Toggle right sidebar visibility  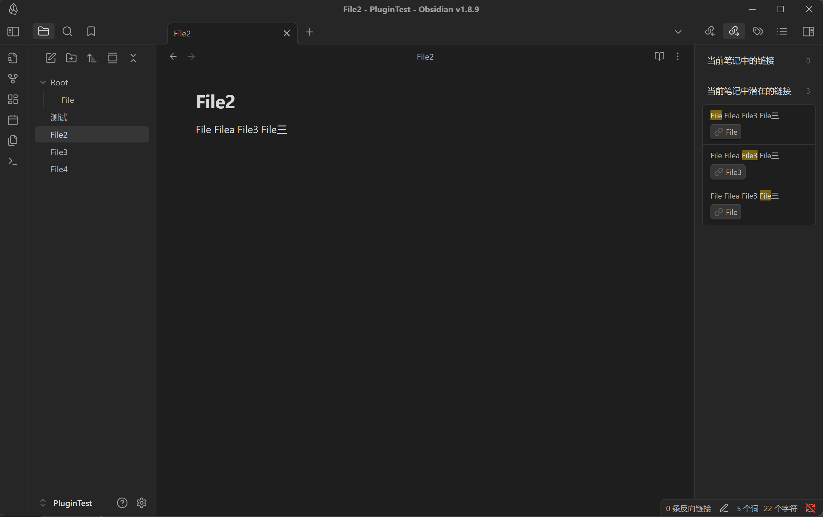[808, 32]
